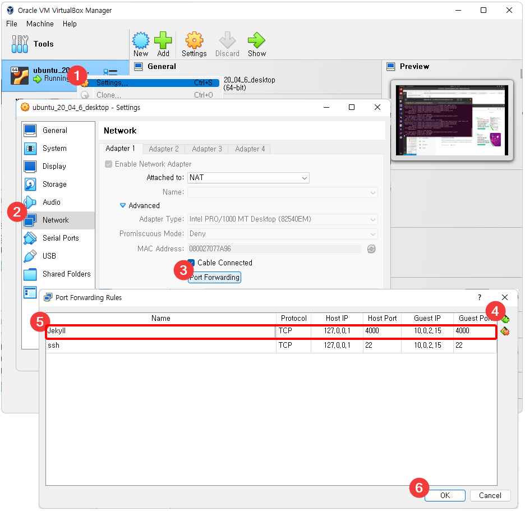The height and width of the screenshot is (511, 525).
Task: Toggle the Enable Network Adapter checkbox
Action: [108, 164]
